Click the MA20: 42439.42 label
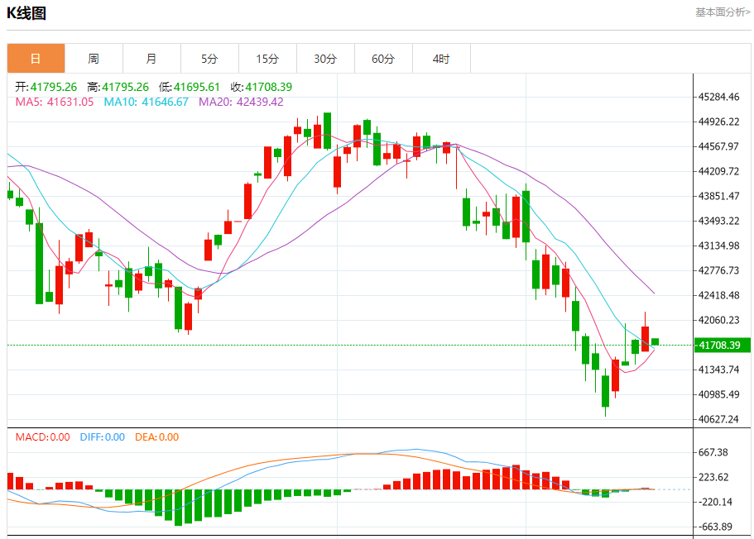The height and width of the screenshot is (539, 754). [x=241, y=102]
